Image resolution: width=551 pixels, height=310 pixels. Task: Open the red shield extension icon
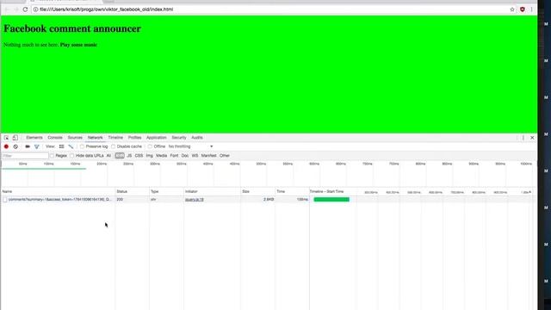point(523,9)
